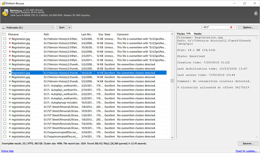The height and width of the screenshot is (153, 260).
Task: Click the "4 cluster(s) allocated" line
Action: (213, 88)
